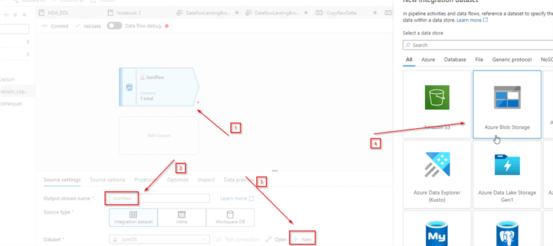Open the Projection tab
The image size is (553, 246).
(x=146, y=180)
